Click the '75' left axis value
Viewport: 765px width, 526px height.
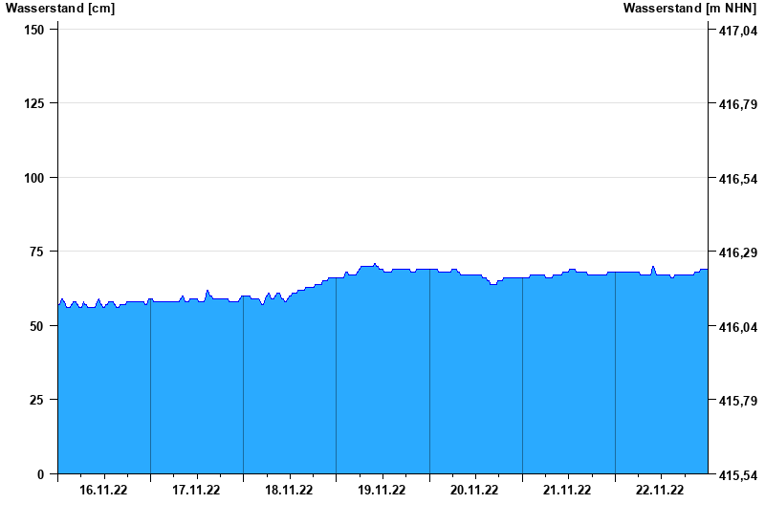click(x=36, y=252)
